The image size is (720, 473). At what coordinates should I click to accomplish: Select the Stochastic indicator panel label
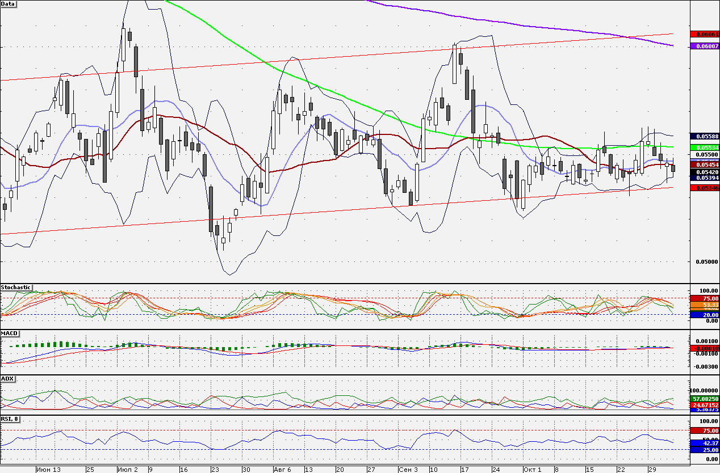pyautogui.click(x=16, y=288)
